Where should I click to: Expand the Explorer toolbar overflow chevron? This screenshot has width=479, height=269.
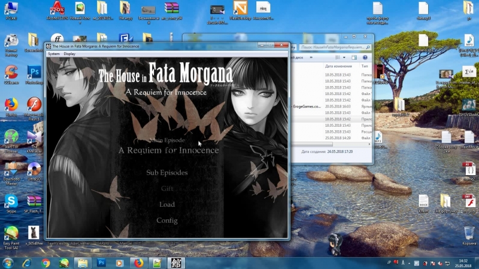[311, 57]
